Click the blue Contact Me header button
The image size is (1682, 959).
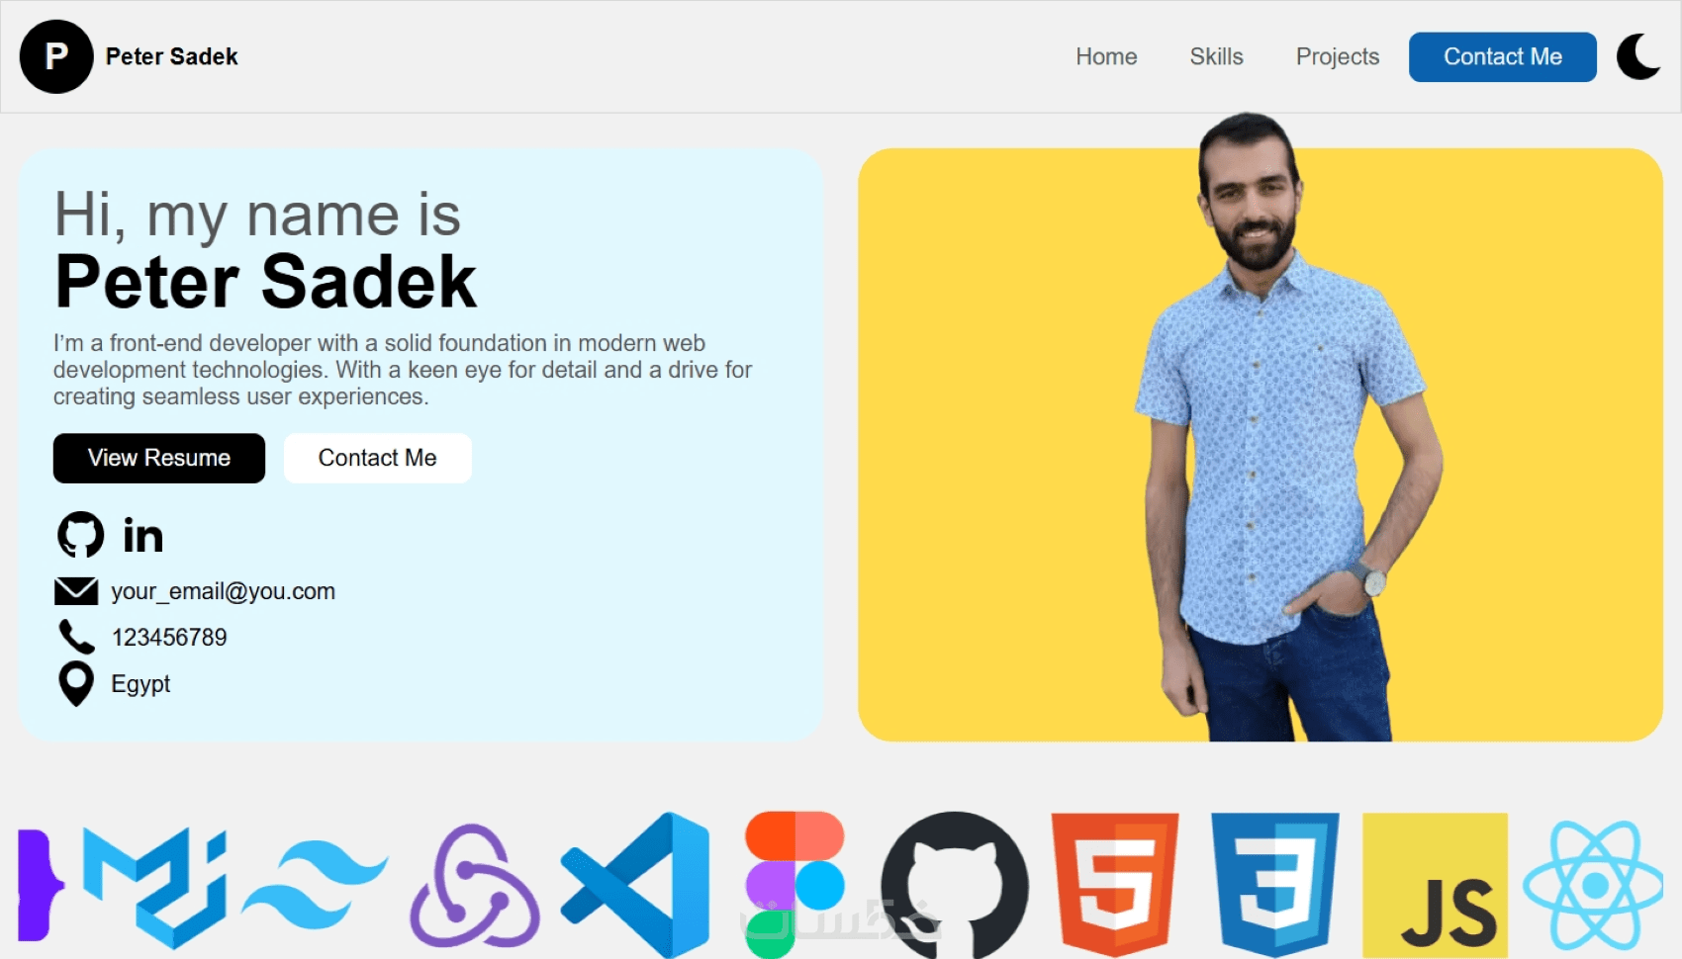click(1503, 57)
